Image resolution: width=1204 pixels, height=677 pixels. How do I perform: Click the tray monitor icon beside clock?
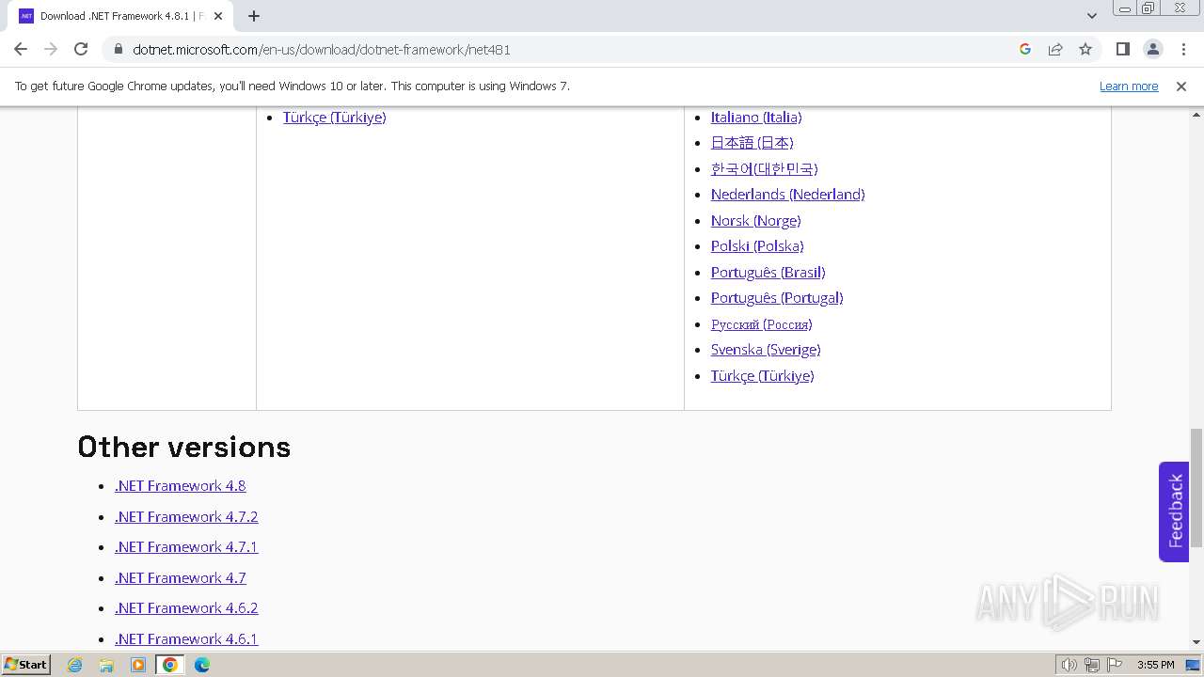click(1193, 665)
